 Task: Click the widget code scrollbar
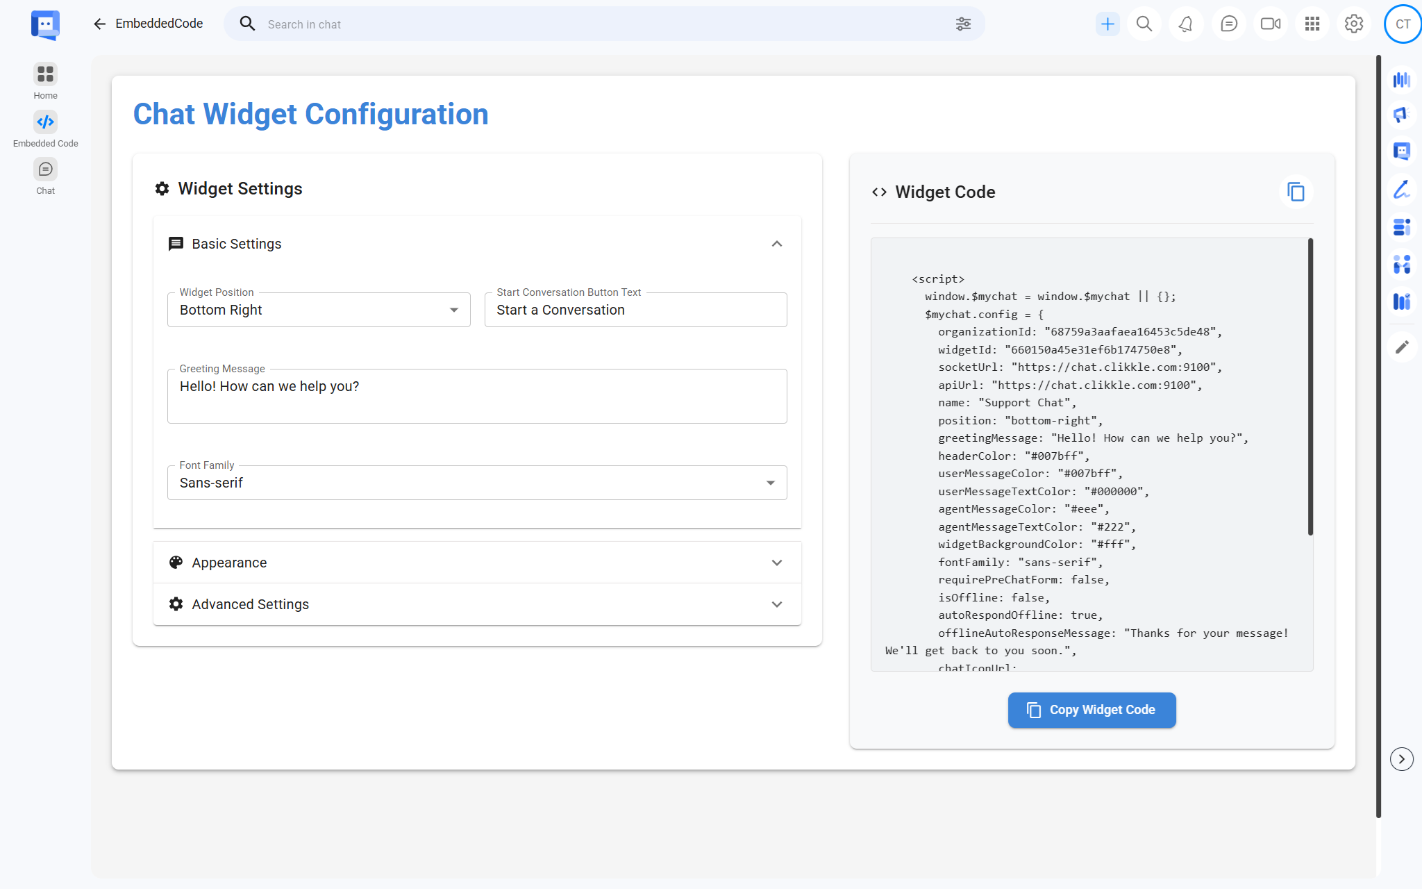pyautogui.click(x=1310, y=388)
